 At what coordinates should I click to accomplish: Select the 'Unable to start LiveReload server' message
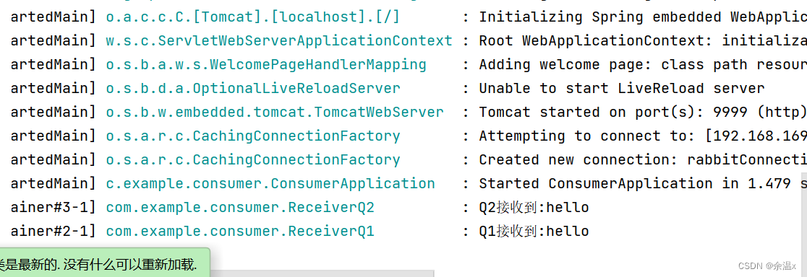622,88
